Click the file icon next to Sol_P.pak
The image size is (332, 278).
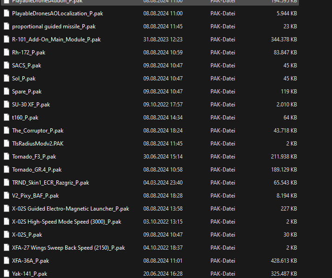7,79
